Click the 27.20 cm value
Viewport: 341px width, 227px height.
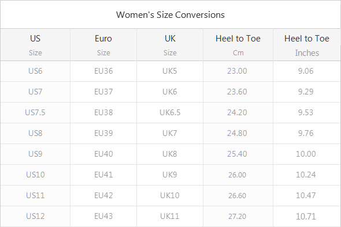pos(237,216)
